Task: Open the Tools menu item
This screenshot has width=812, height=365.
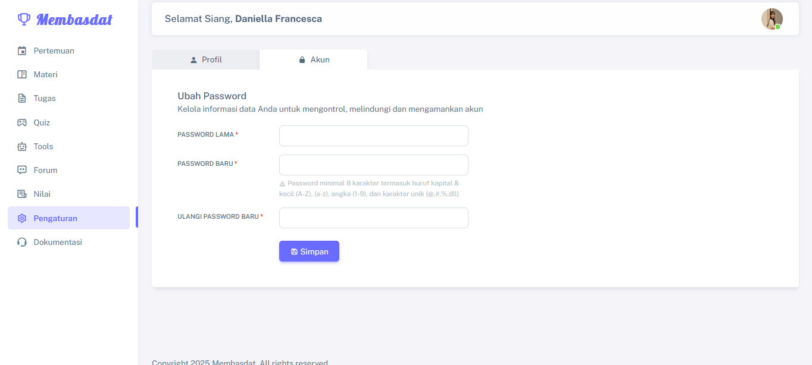Action: pyautogui.click(x=68, y=146)
